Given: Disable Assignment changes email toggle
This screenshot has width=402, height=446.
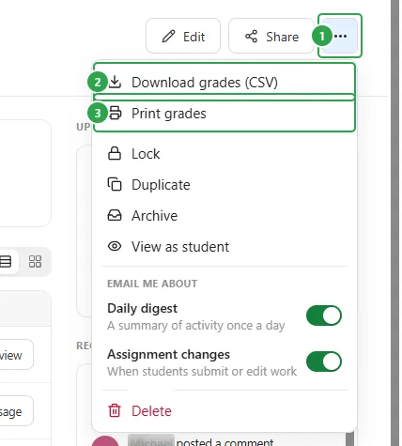Looking at the screenshot, I should pyautogui.click(x=324, y=361).
